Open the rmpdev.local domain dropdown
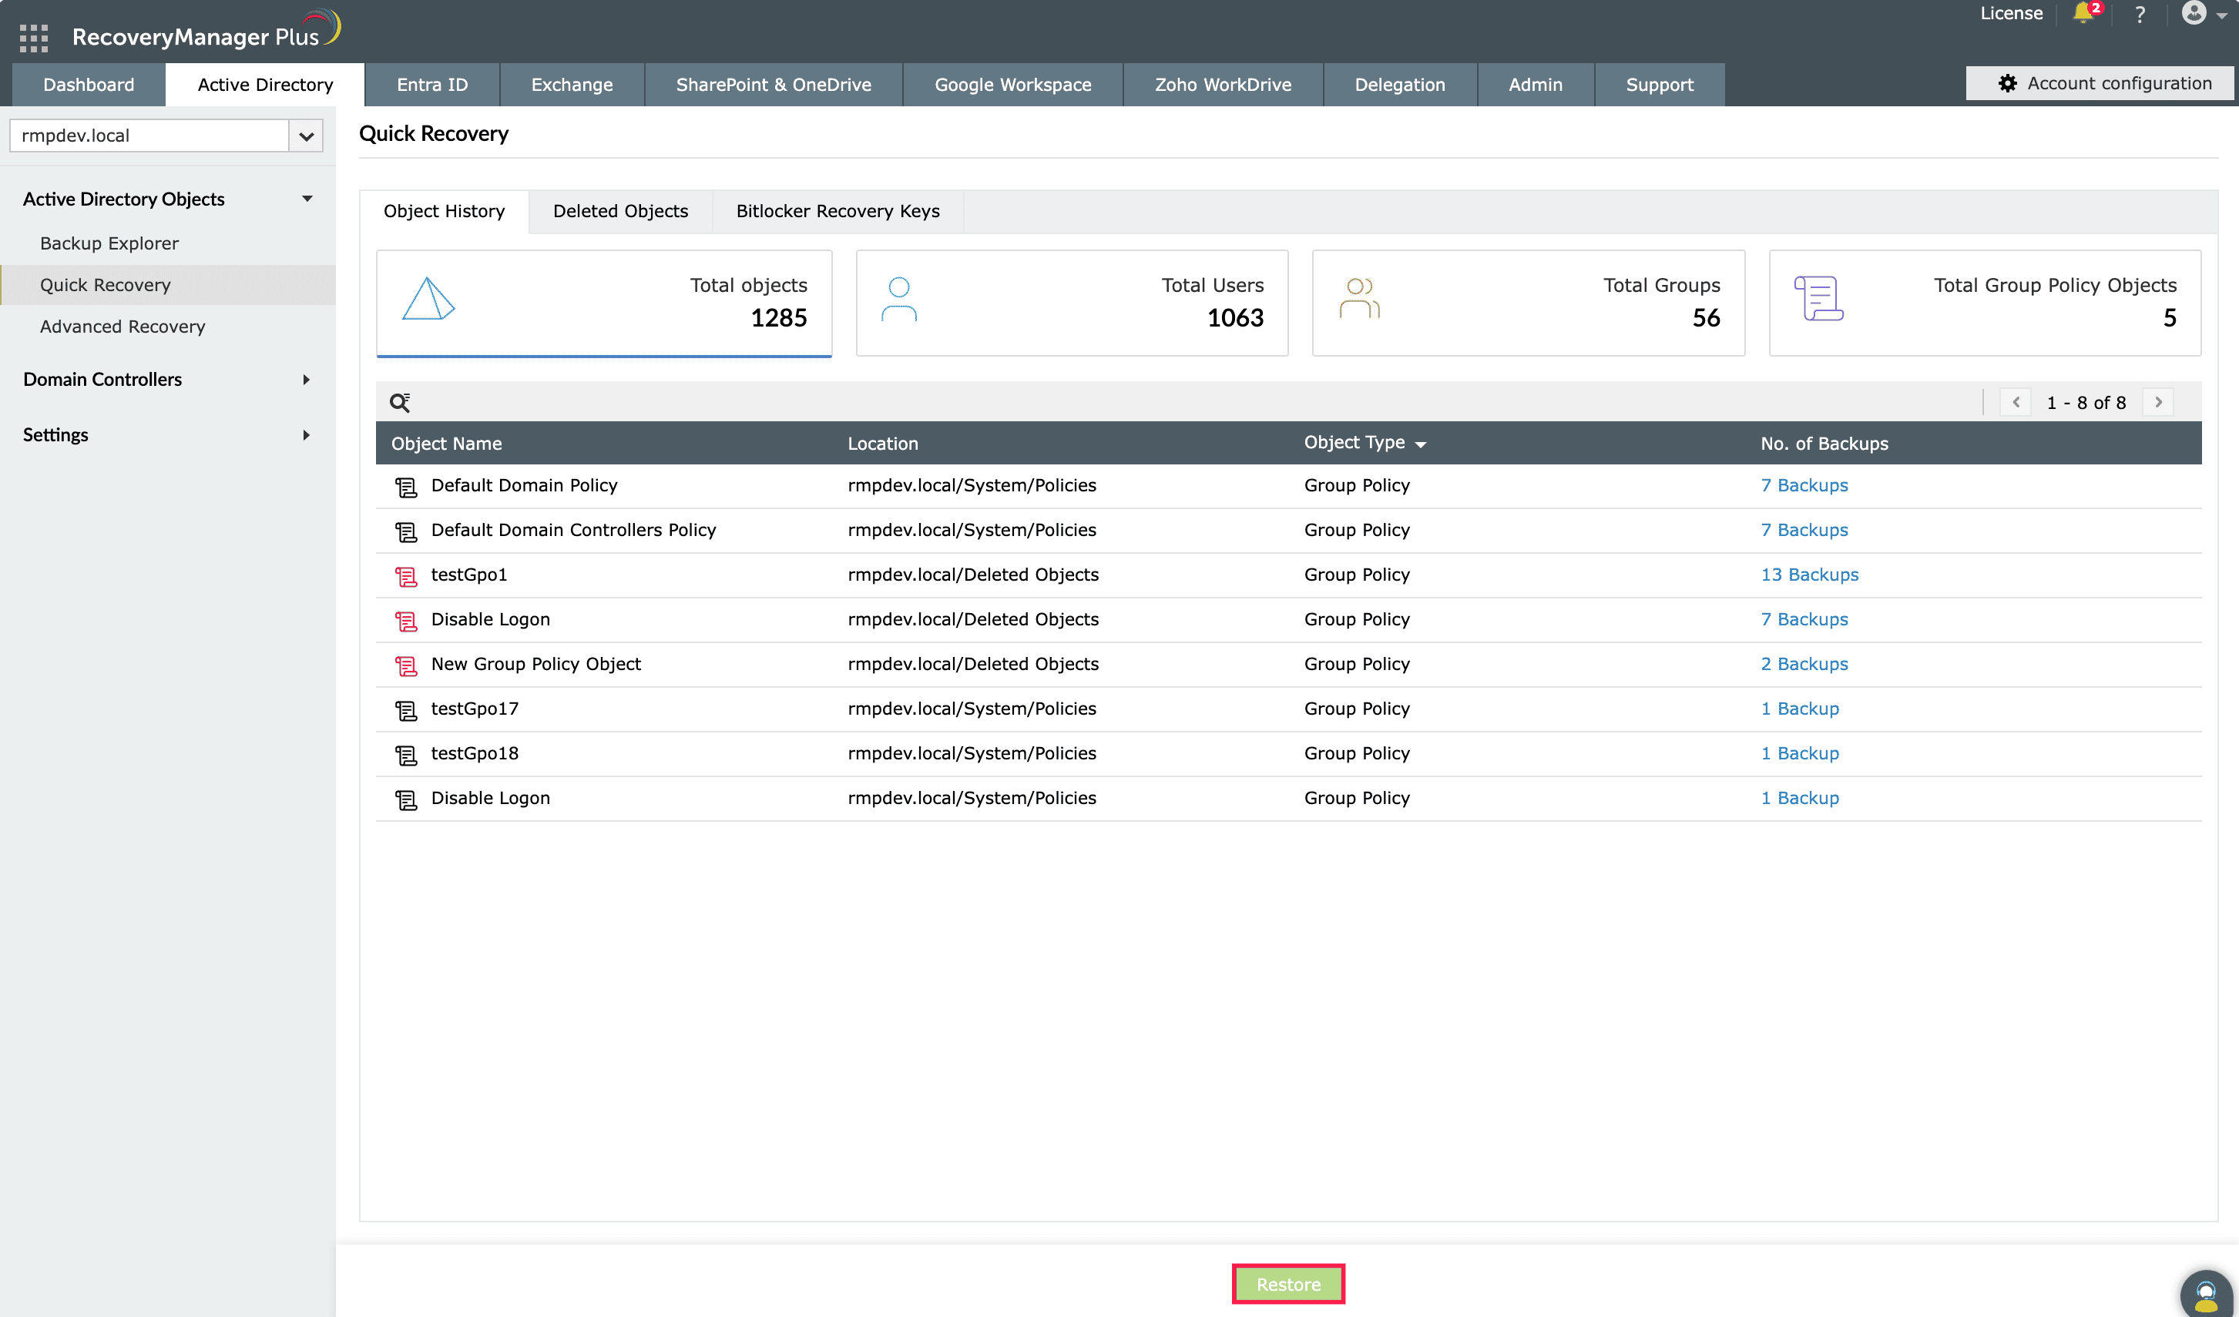Screen dimensions: 2239x1317 click(x=307, y=136)
